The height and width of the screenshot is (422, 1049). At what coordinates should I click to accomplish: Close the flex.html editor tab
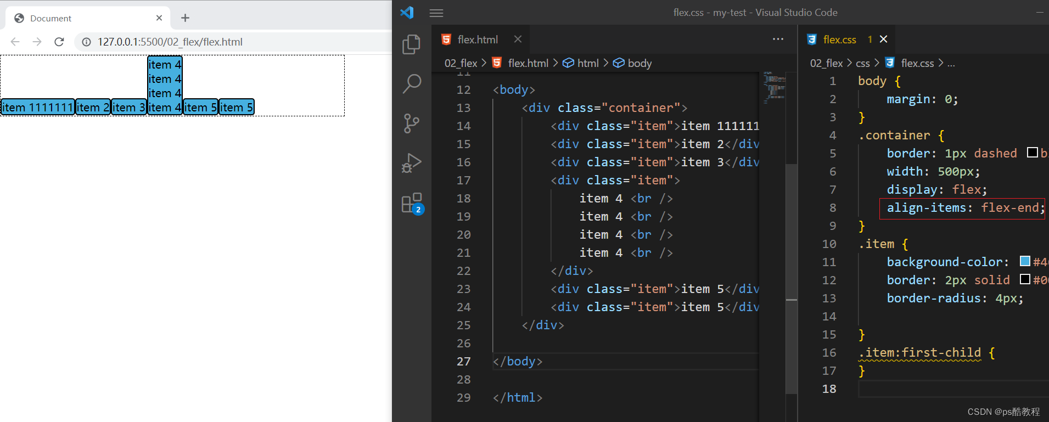518,39
